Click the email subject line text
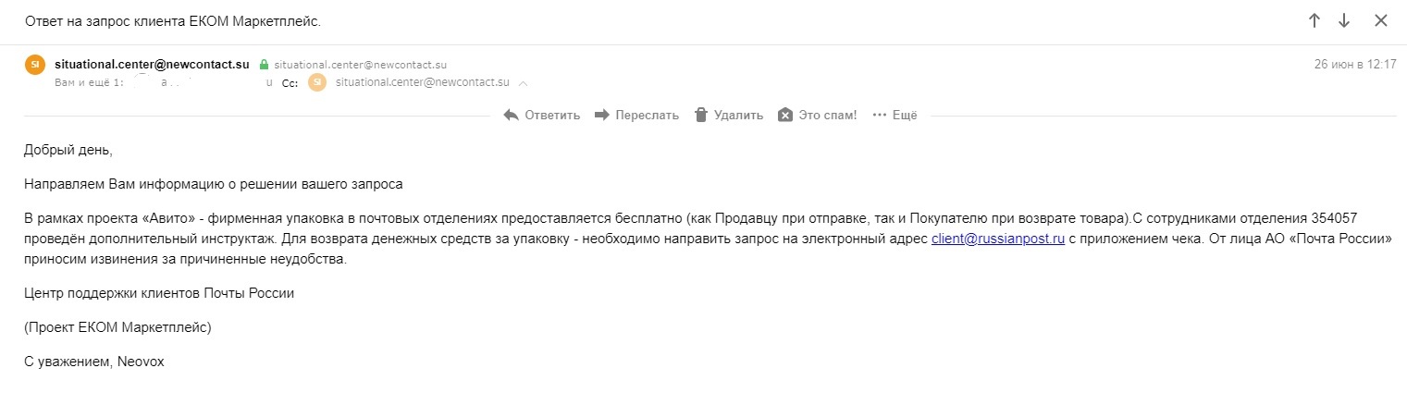The height and width of the screenshot is (405, 1407). (x=173, y=21)
